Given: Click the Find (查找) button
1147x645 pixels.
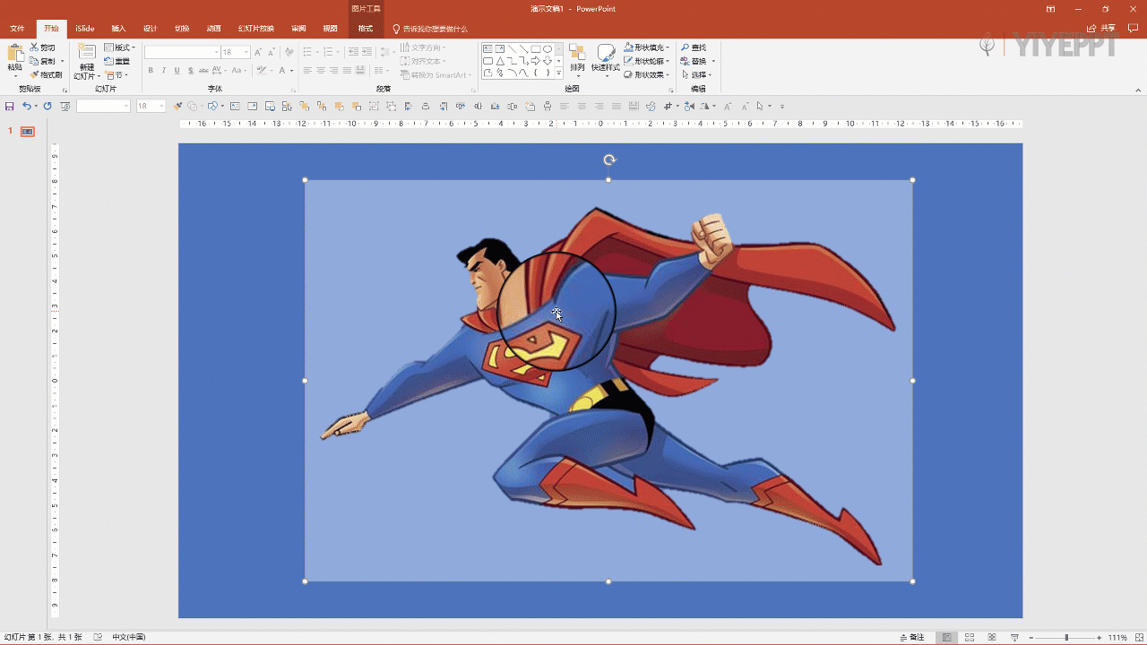Looking at the screenshot, I should coord(693,47).
